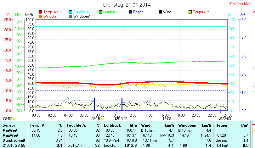Viewport: 255px width, 148px height.
Task: Click the maximum temperature value 4.3
Action: click(x=60, y=135)
